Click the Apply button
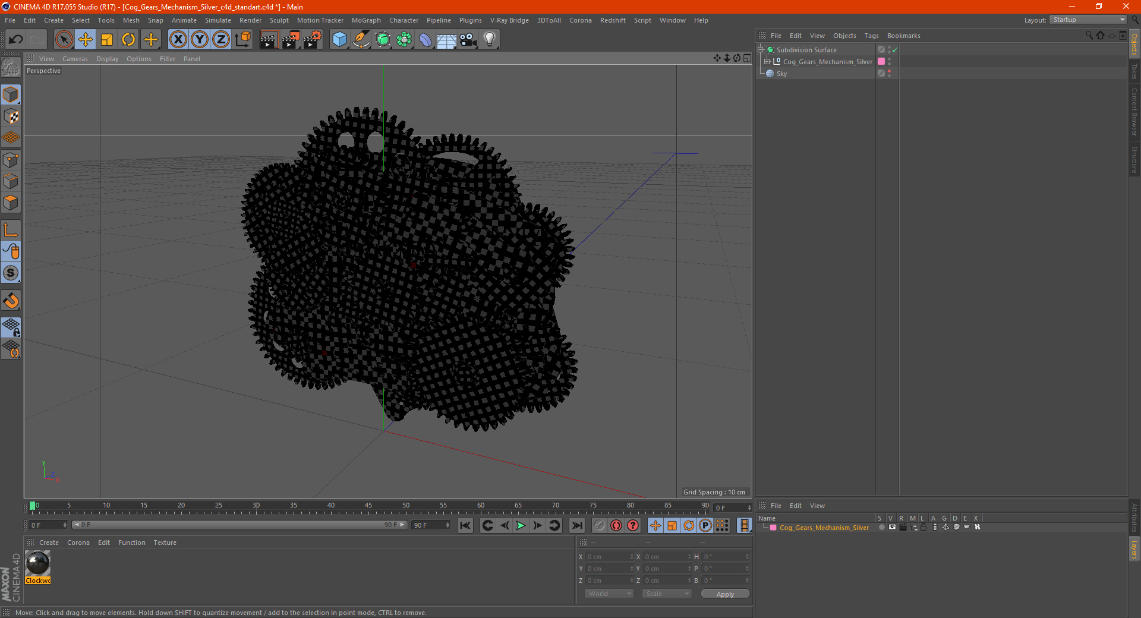1141x618 pixels. [x=725, y=594]
